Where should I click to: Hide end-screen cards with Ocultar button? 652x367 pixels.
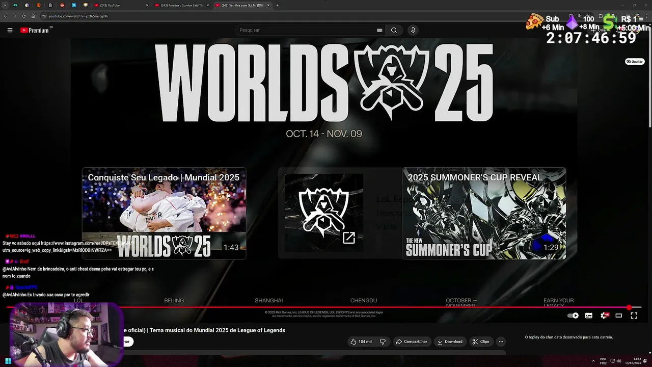(x=635, y=61)
